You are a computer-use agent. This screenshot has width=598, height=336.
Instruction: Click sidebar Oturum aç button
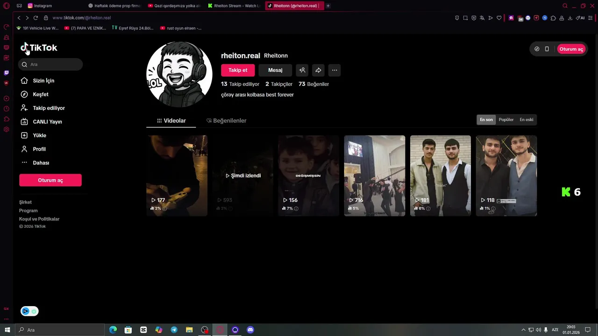coord(50,180)
